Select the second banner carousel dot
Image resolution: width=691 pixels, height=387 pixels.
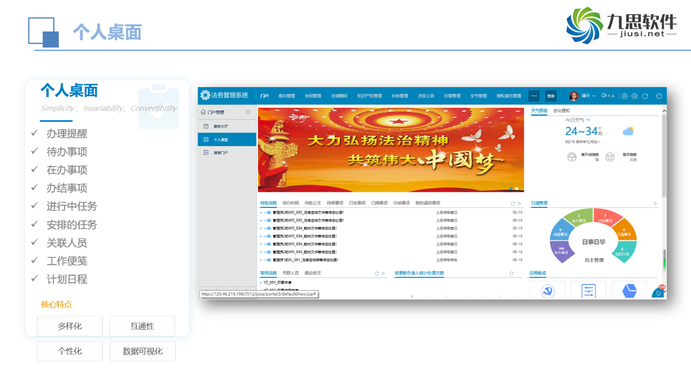pyautogui.click(x=516, y=188)
